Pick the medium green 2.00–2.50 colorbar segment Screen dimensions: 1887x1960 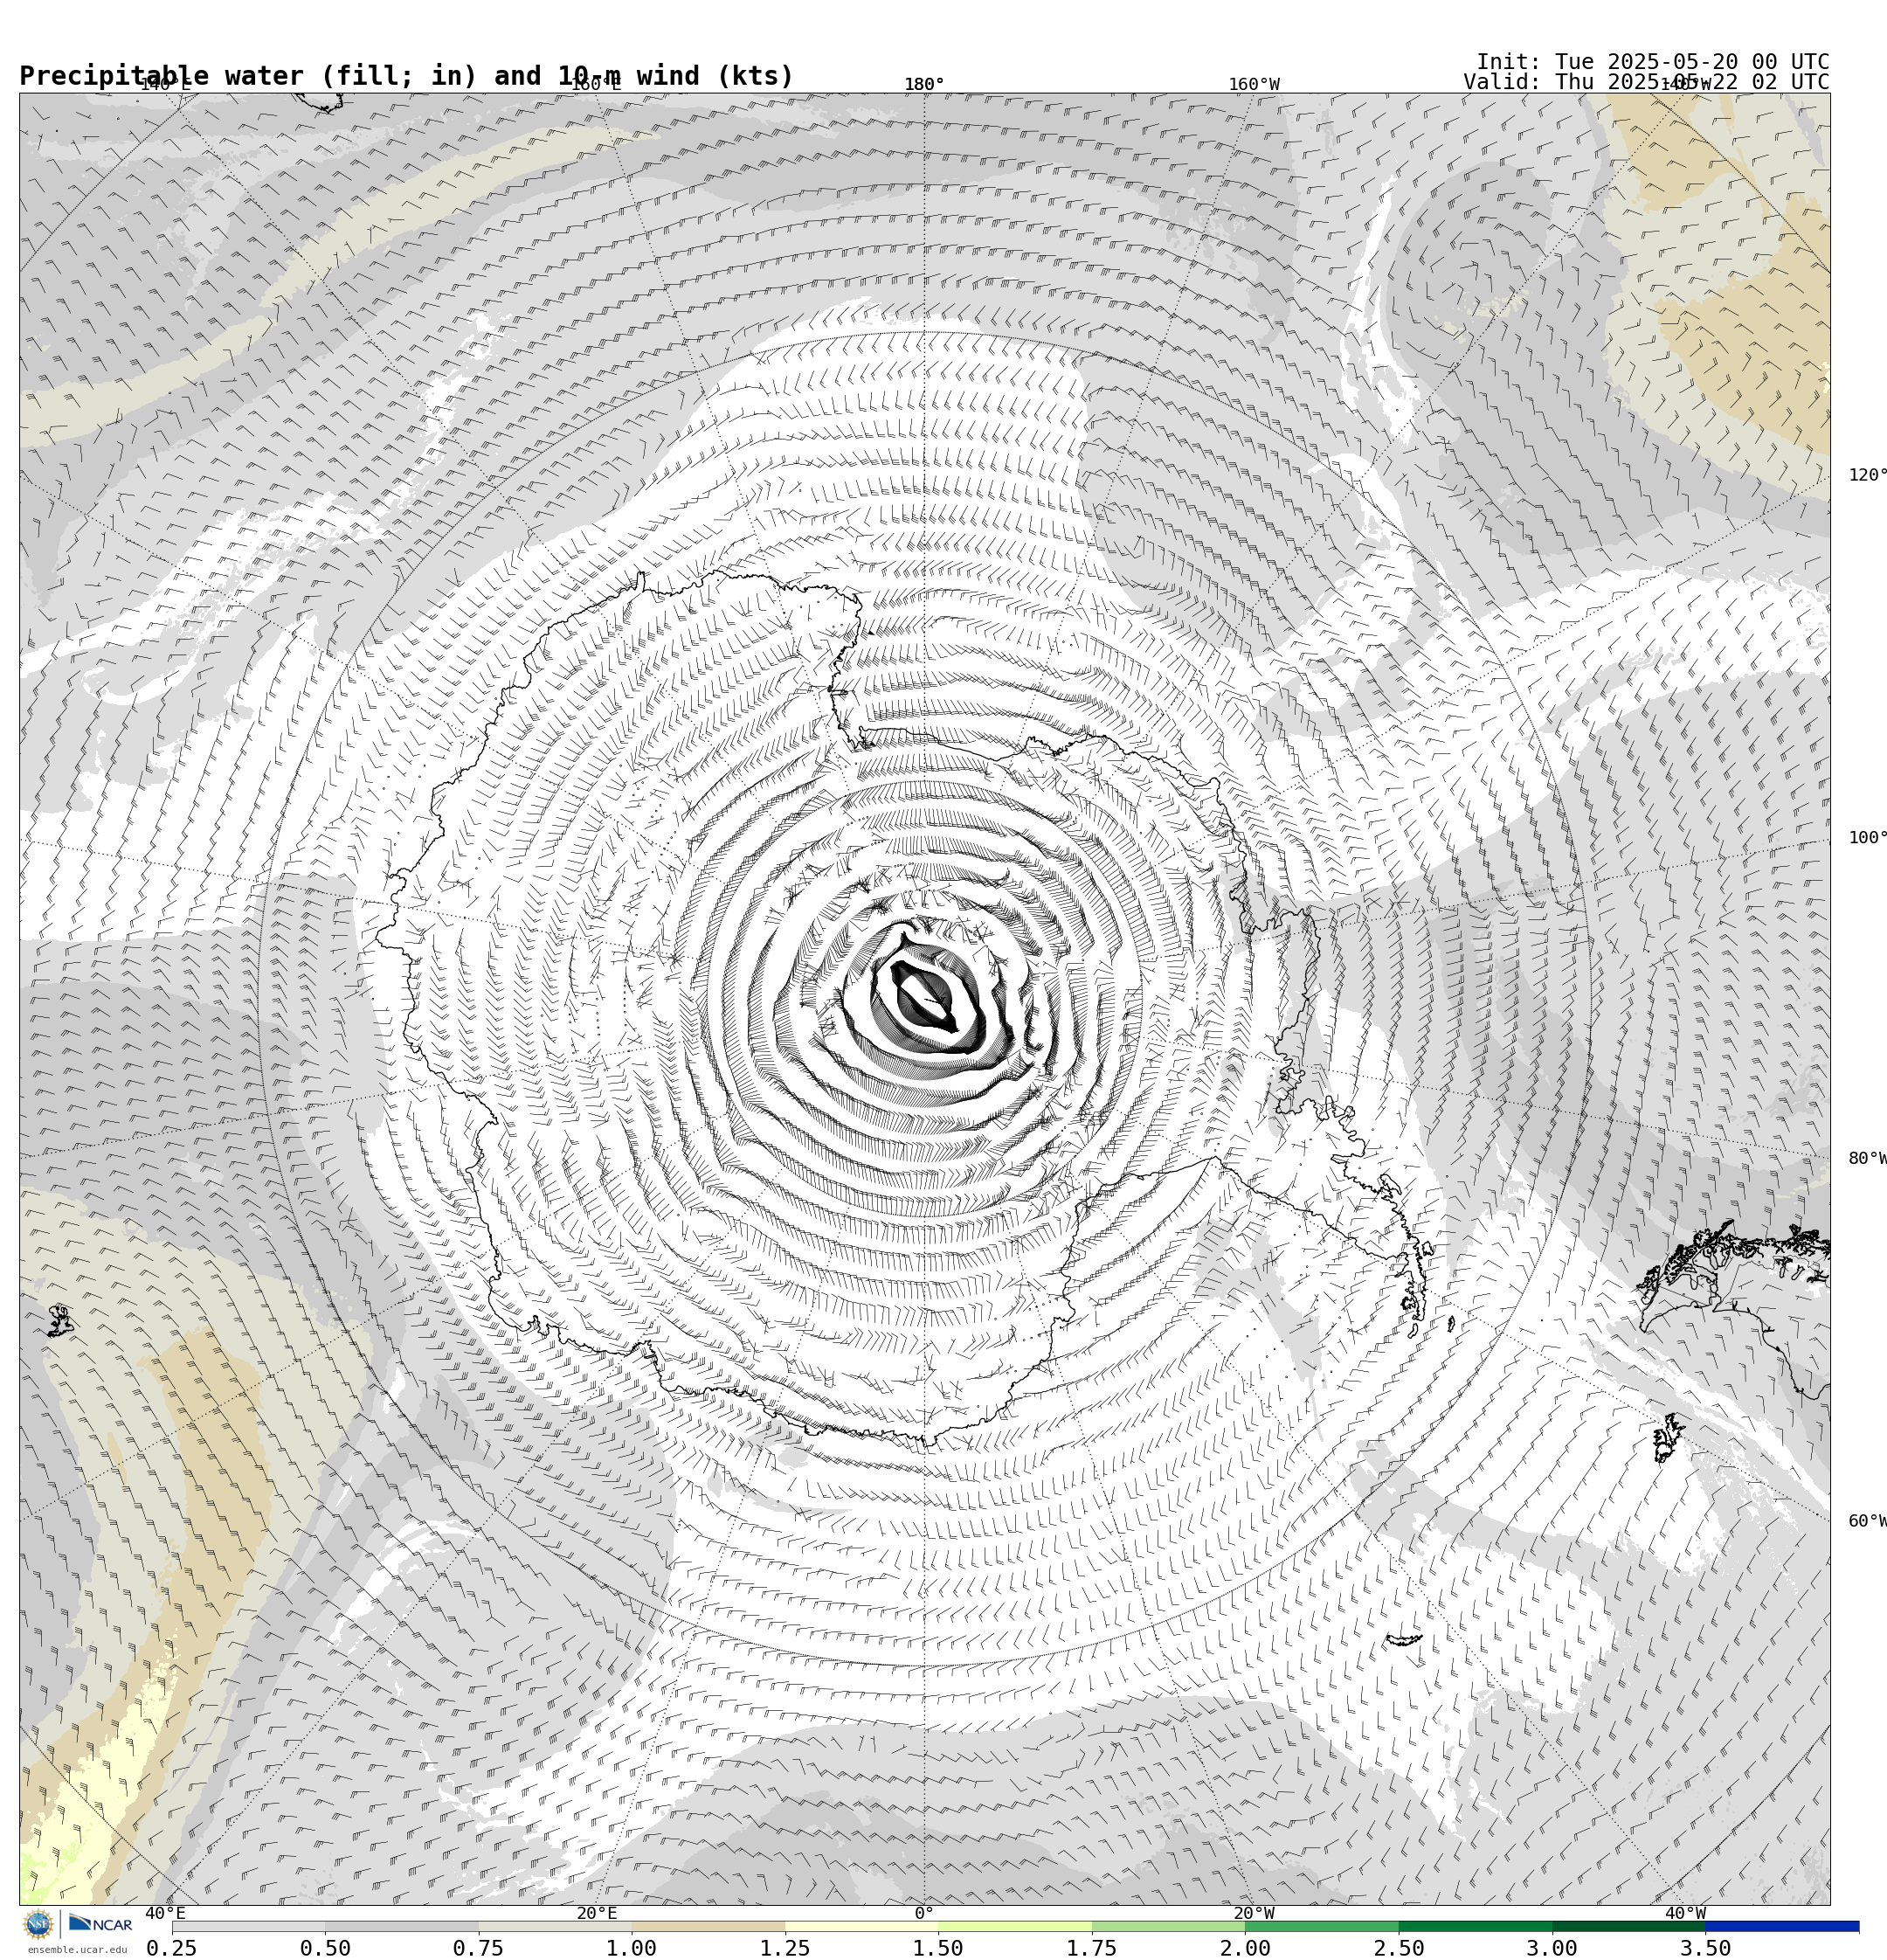(1322, 1926)
